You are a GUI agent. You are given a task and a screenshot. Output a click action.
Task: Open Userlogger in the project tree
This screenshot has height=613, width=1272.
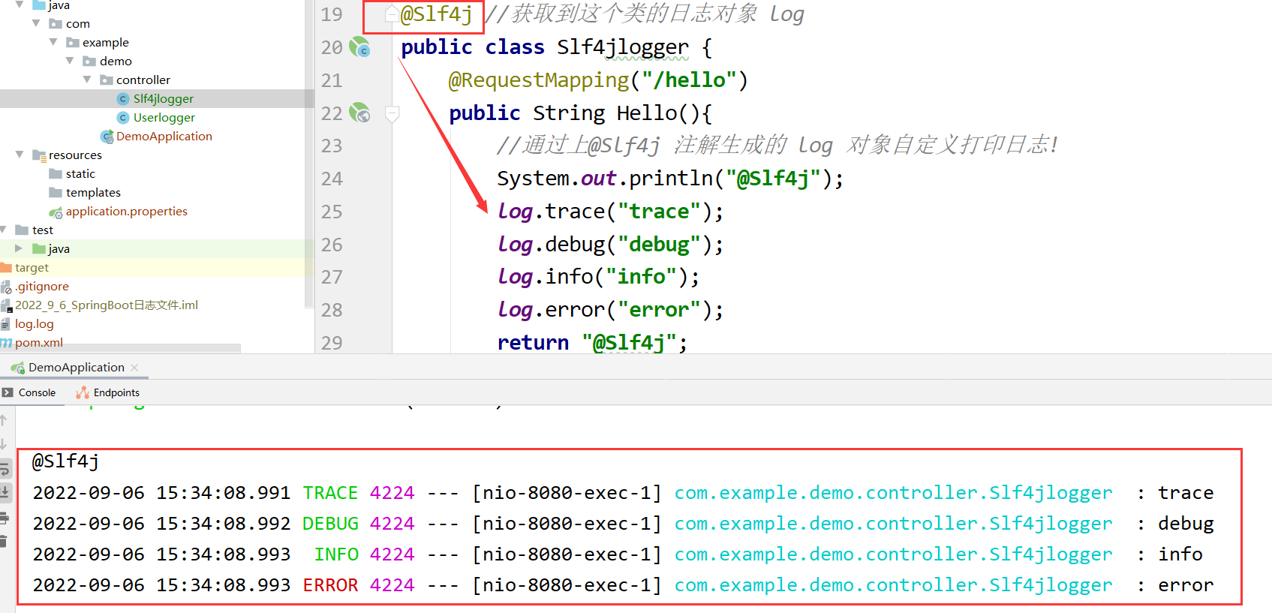click(164, 118)
